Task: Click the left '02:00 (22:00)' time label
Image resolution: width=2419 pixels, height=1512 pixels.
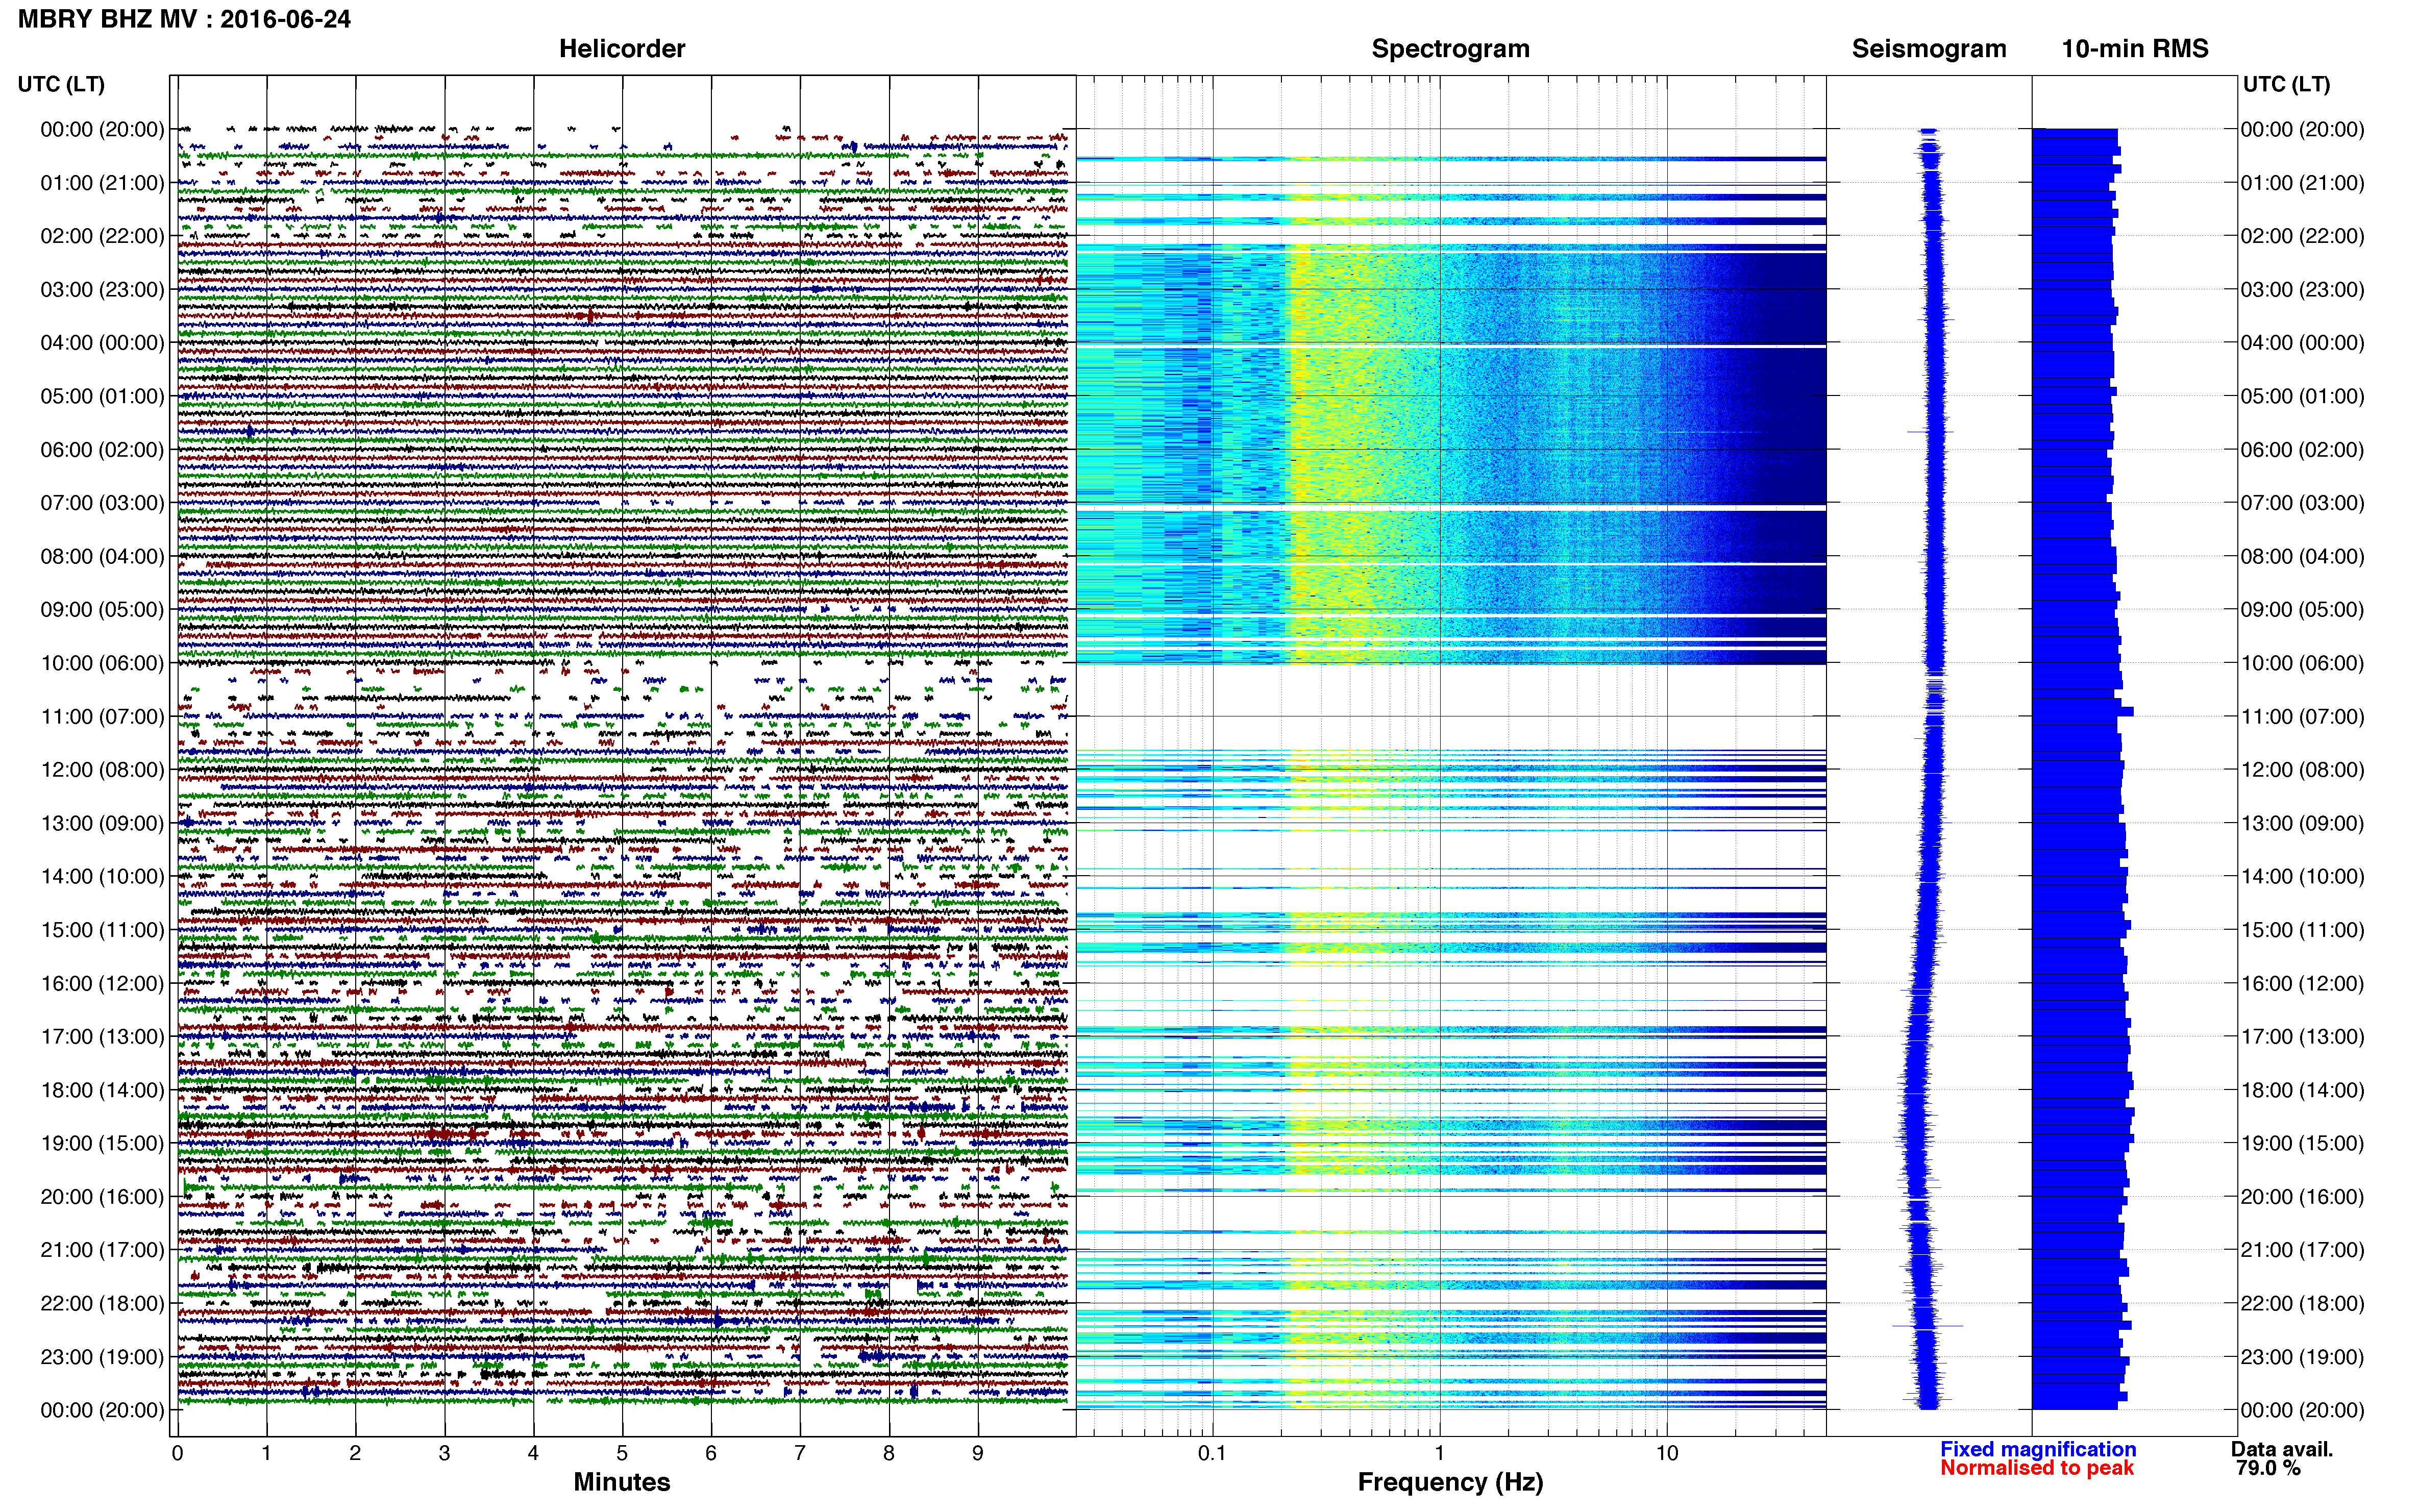Action: click(x=102, y=236)
